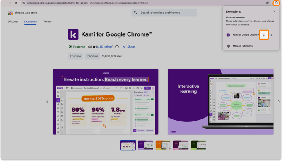Click the address bar URL
Image resolution: width=282 pixels, height=161 pixels.
click(x=88, y=3)
